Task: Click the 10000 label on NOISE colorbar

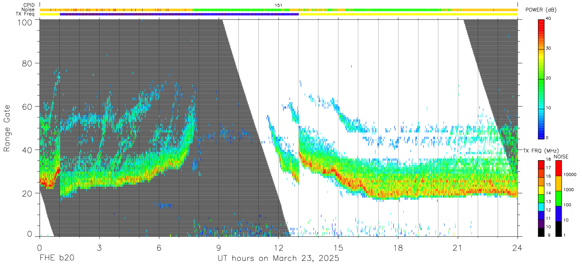Action: coord(571,174)
